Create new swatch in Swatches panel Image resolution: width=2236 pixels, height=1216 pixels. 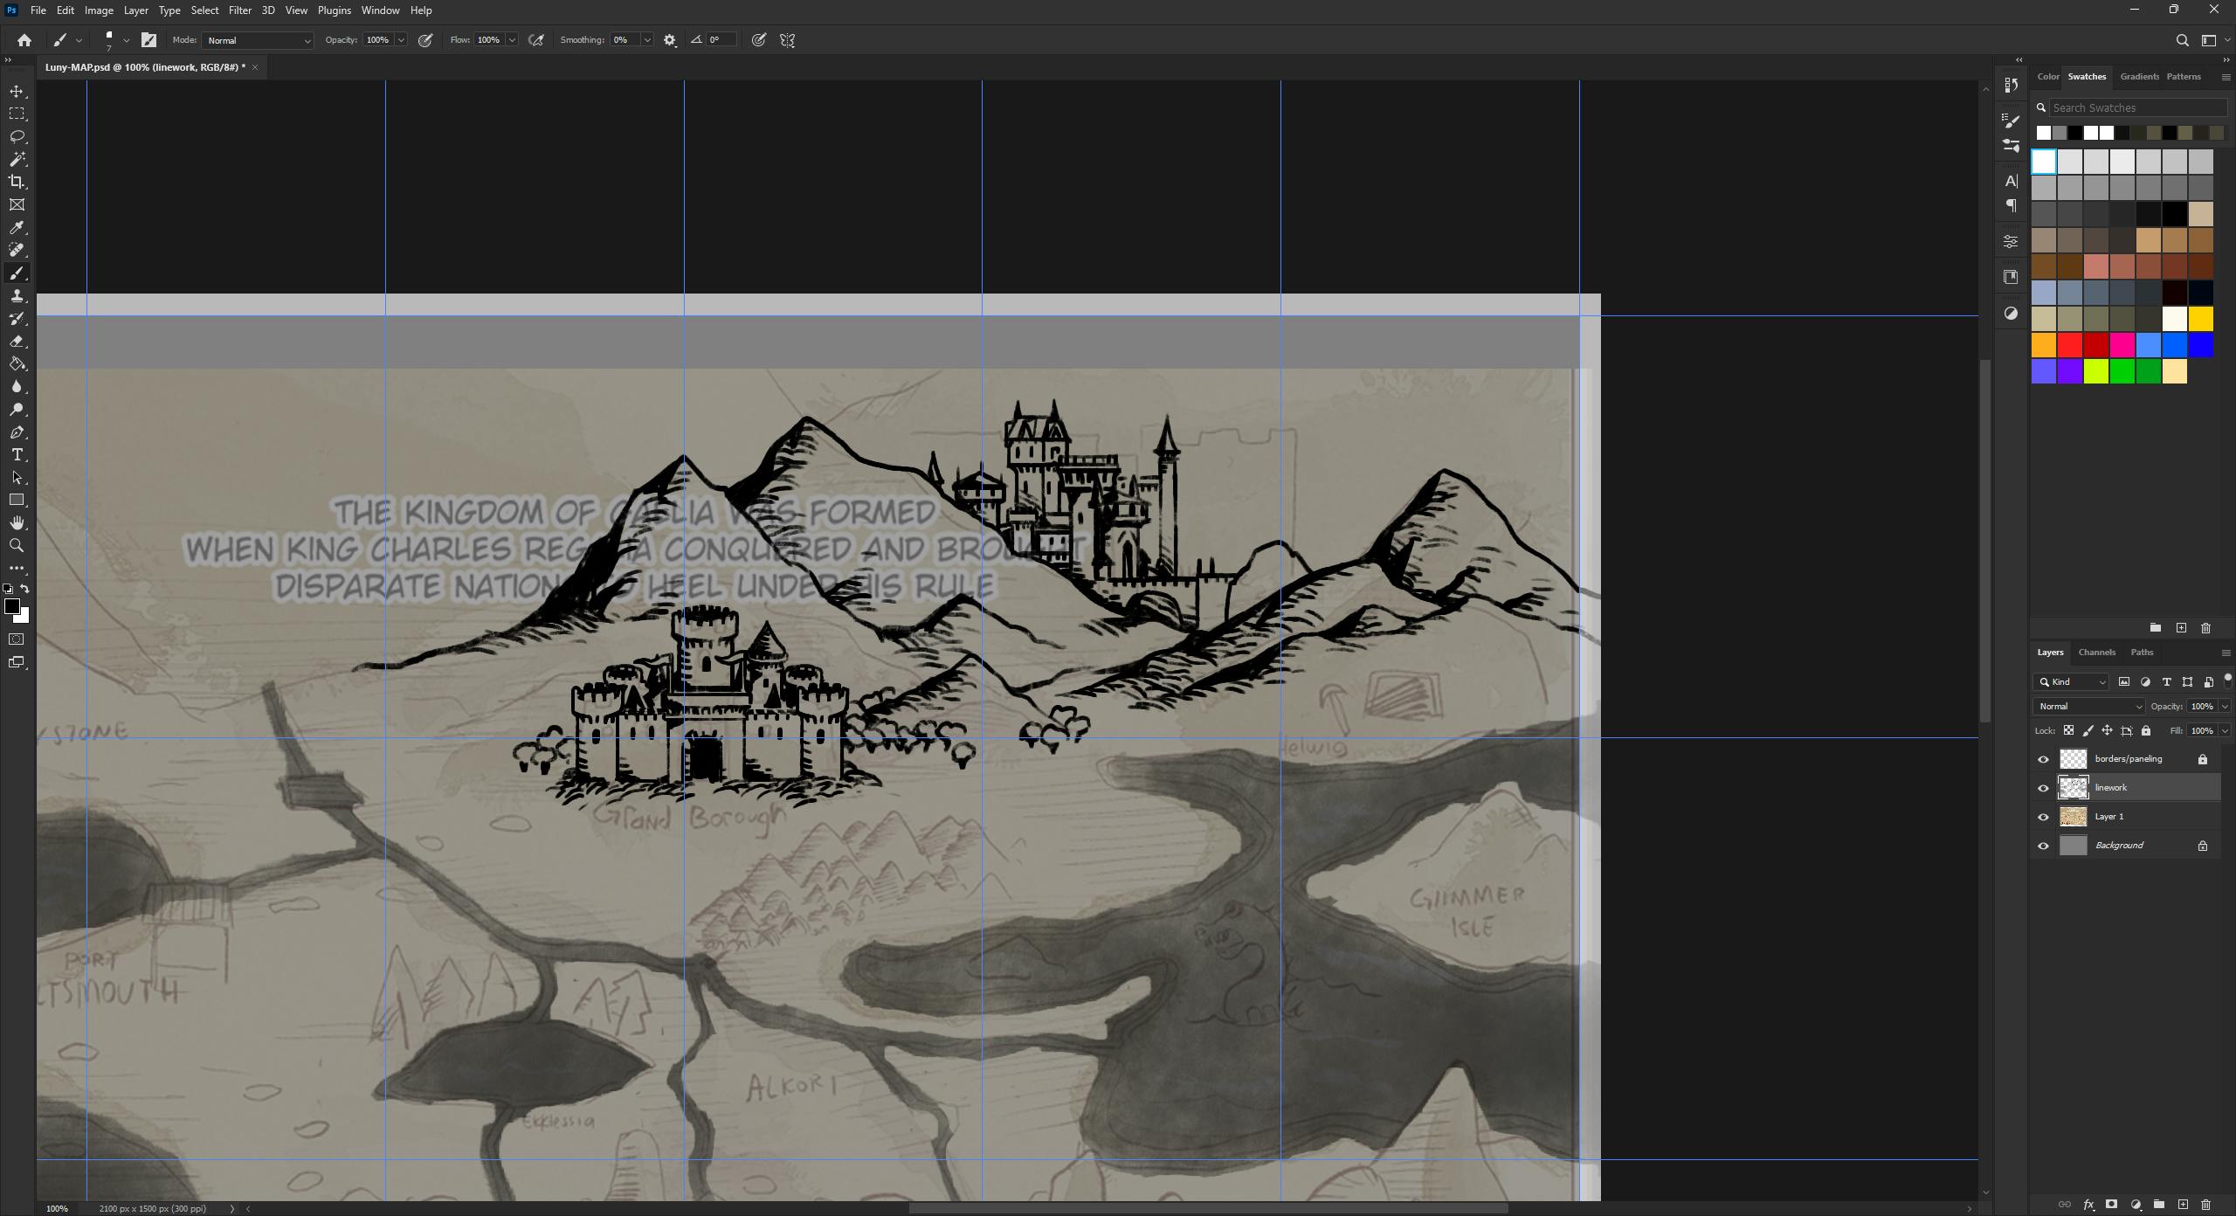(2181, 628)
